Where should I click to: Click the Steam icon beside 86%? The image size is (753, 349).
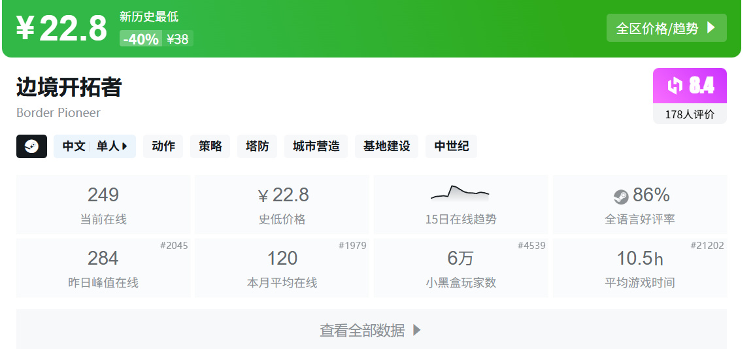621,196
